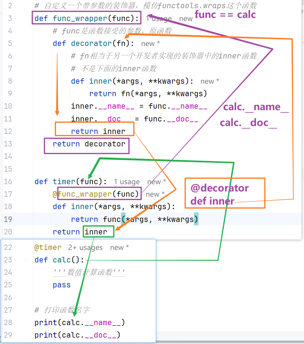Click the print(calc.__doc__) line
The width and height of the screenshot is (304, 344).
[x=78, y=335]
